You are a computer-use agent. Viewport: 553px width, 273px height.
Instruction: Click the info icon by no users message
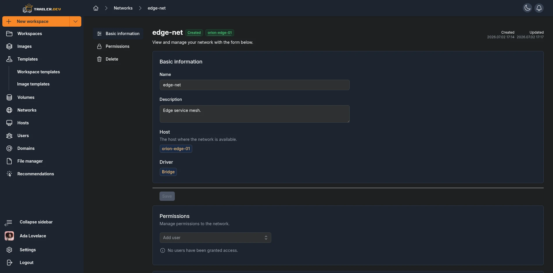pyautogui.click(x=163, y=250)
